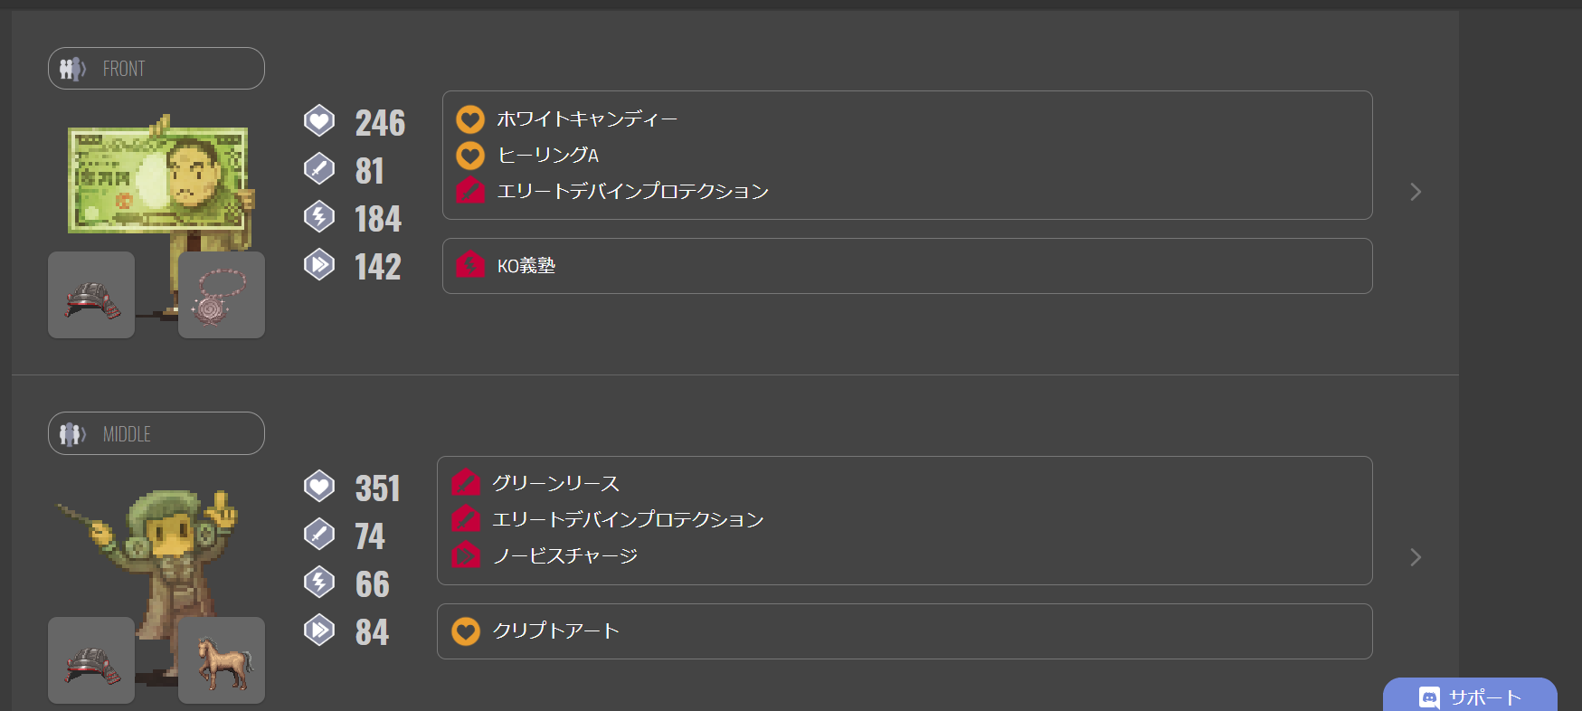
Task: Click the Discord support icon
Action: [x=1429, y=697]
